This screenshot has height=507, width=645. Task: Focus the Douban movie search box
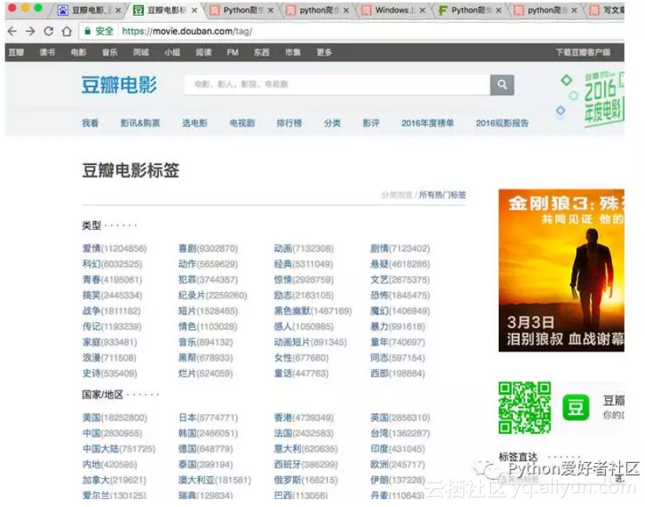[x=337, y=85]
